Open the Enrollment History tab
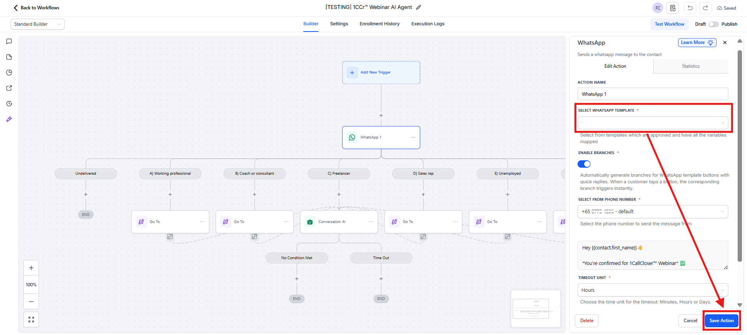The width and height of the screenshot is (747, 335). (380, 24)
